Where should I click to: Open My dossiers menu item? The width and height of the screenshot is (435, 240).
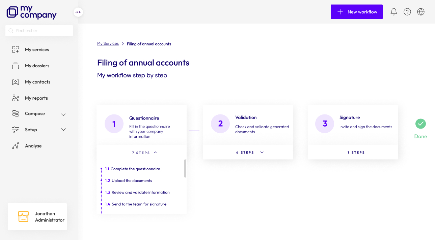[37, 66]
